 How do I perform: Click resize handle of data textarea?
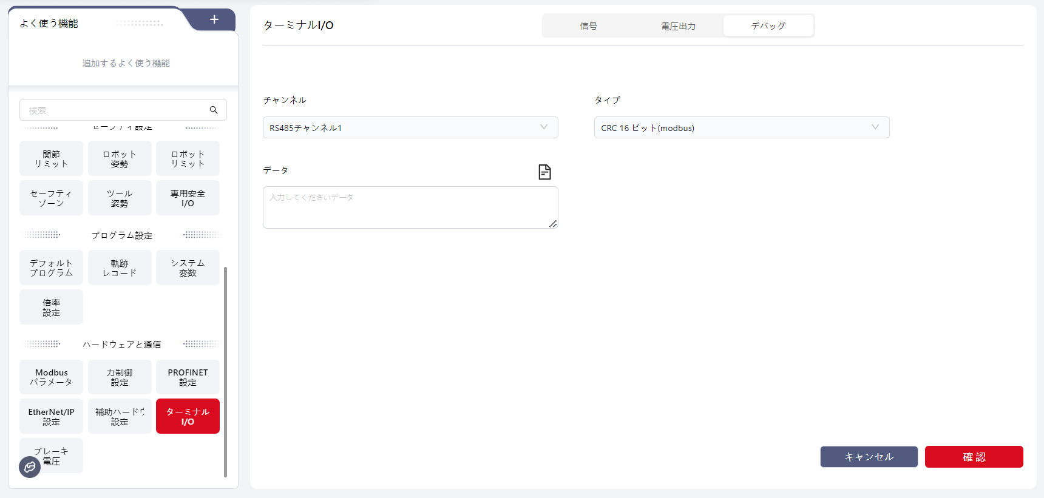[x=553, y=224]
